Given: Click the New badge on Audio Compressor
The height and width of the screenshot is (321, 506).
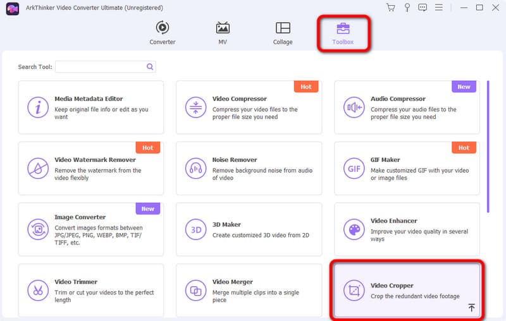Looking at the screenshot, I should (464, 87).
